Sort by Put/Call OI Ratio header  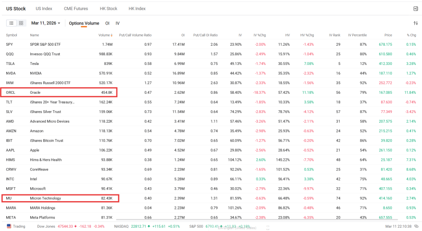[205, 35]
